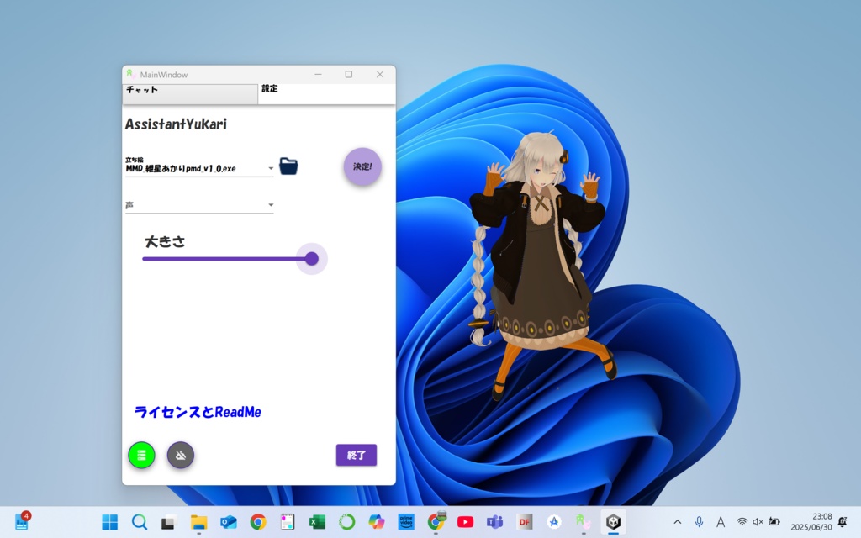Close the MainWindow window

tap(380, 74)
